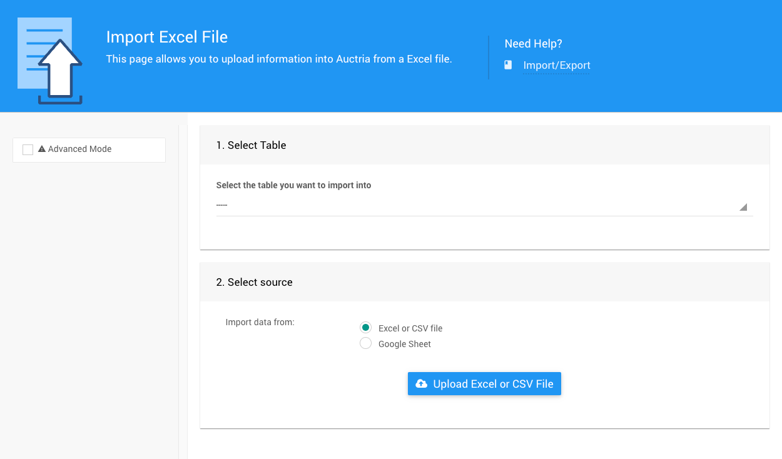
Task: Open the Import/Export help link
Action: coord(557,66)
